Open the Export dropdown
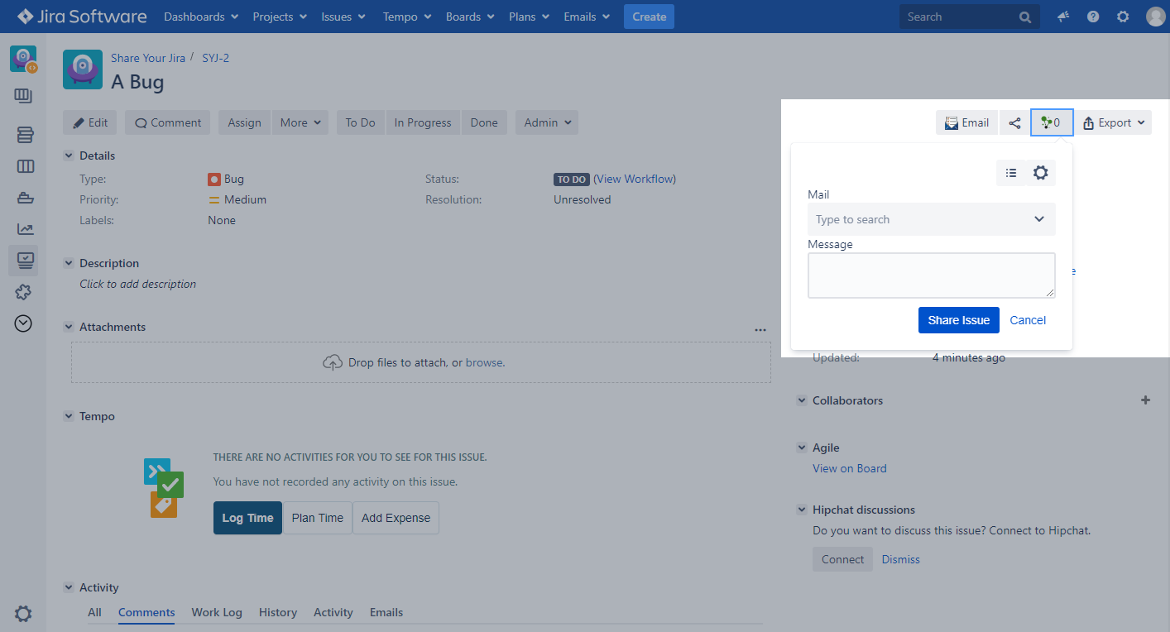Screen dimensions: 1170x632 coord(1114,123)
